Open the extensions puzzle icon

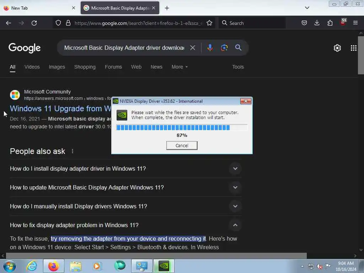[x=330, y=23]
